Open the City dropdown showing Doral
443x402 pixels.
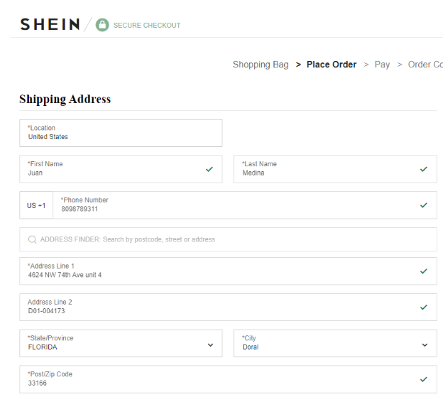[425, 344]
